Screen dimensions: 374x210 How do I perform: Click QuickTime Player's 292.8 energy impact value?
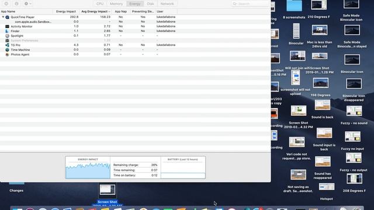click(74, 17)
